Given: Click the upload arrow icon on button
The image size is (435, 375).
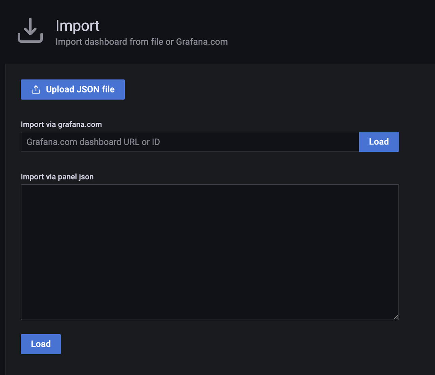Looking at the screenshot, I should click(36, 89).
